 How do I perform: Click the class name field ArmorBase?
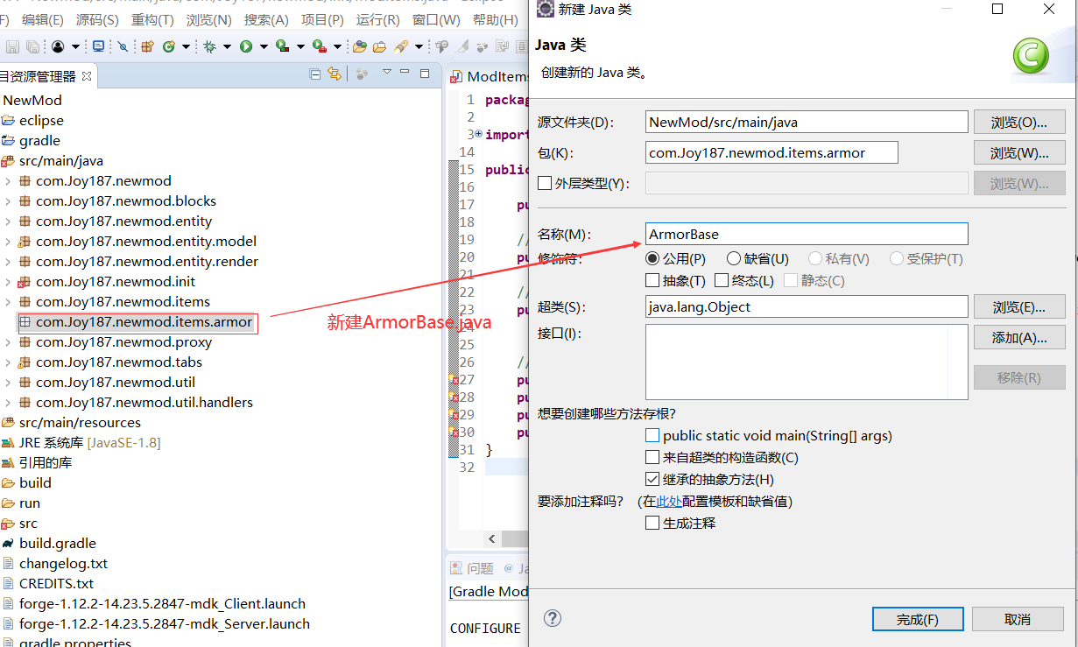[807, 234]
